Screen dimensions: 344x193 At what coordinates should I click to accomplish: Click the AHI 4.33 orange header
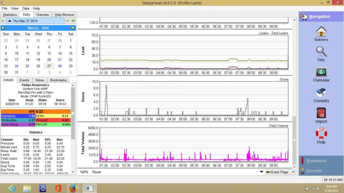click(36, 111)
